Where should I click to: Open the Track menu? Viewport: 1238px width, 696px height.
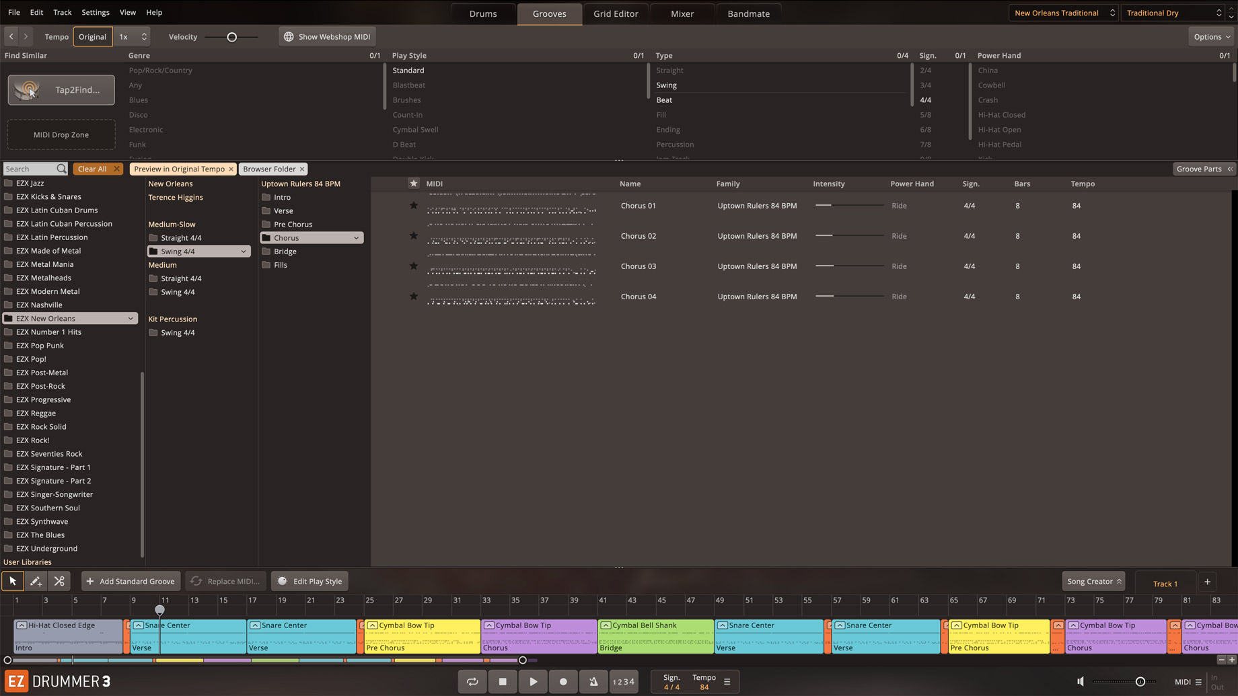62,12
